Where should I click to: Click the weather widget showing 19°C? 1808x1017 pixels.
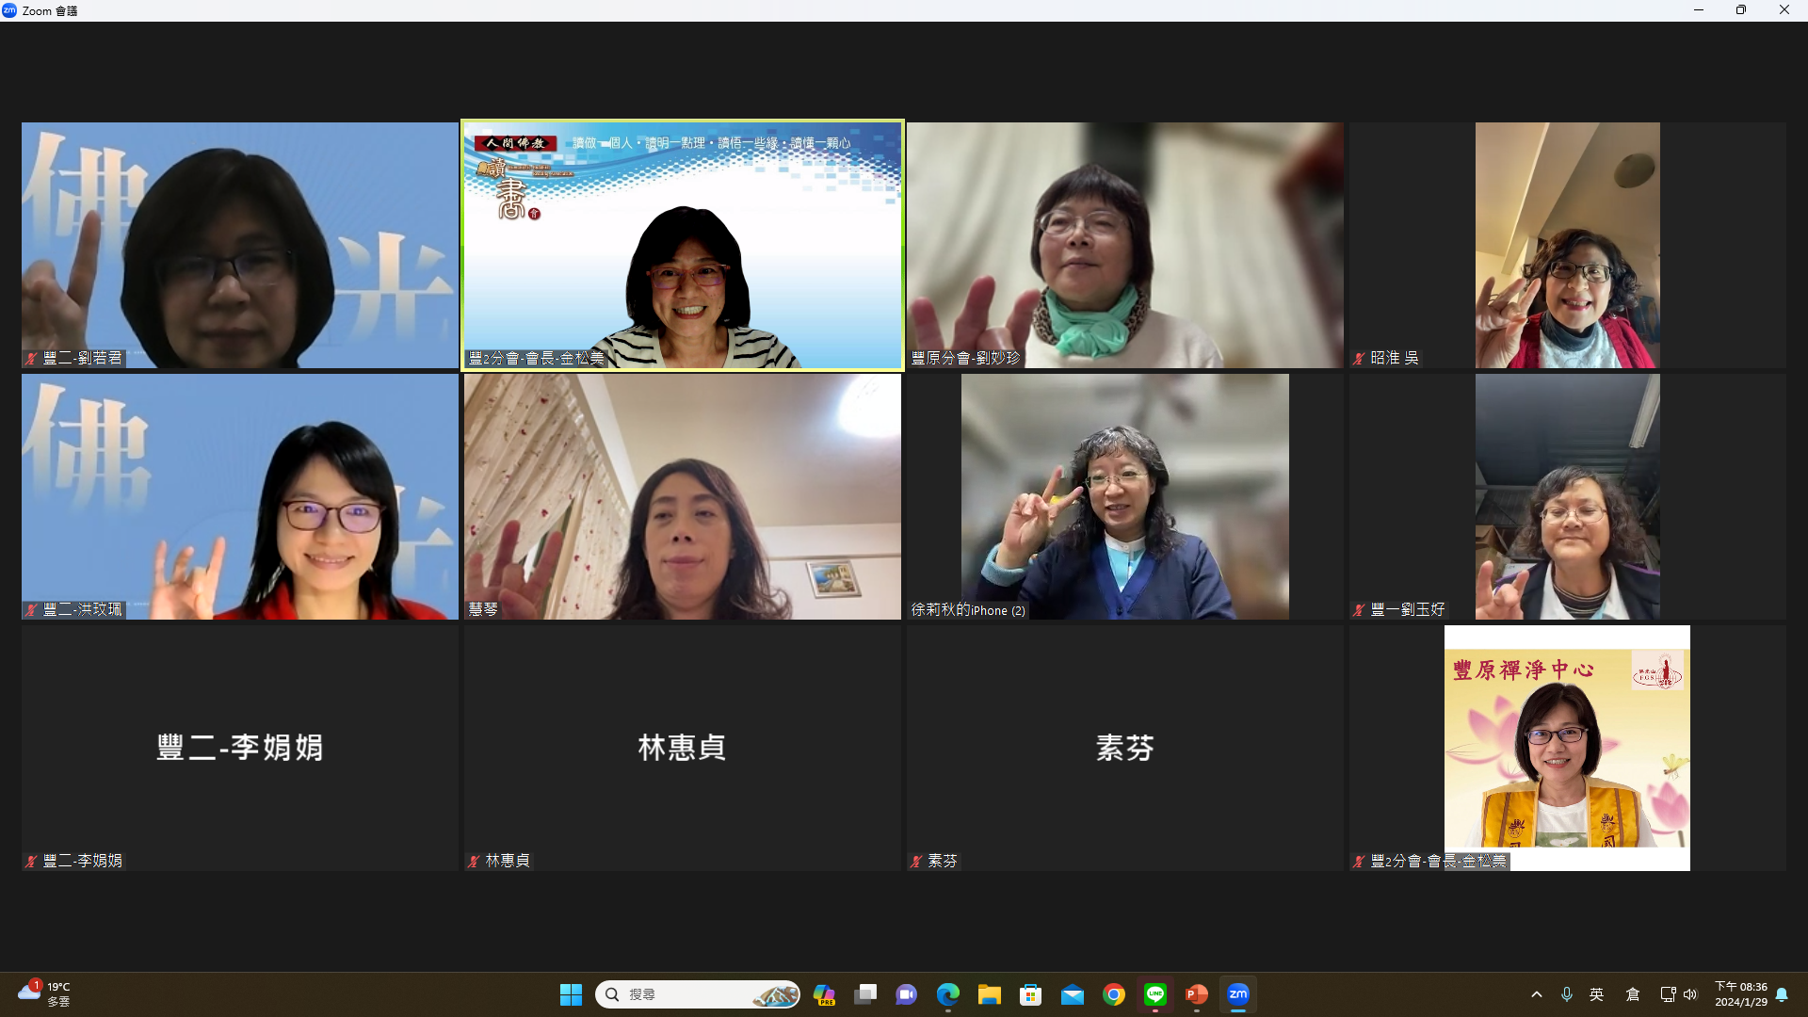coord(45,994)
